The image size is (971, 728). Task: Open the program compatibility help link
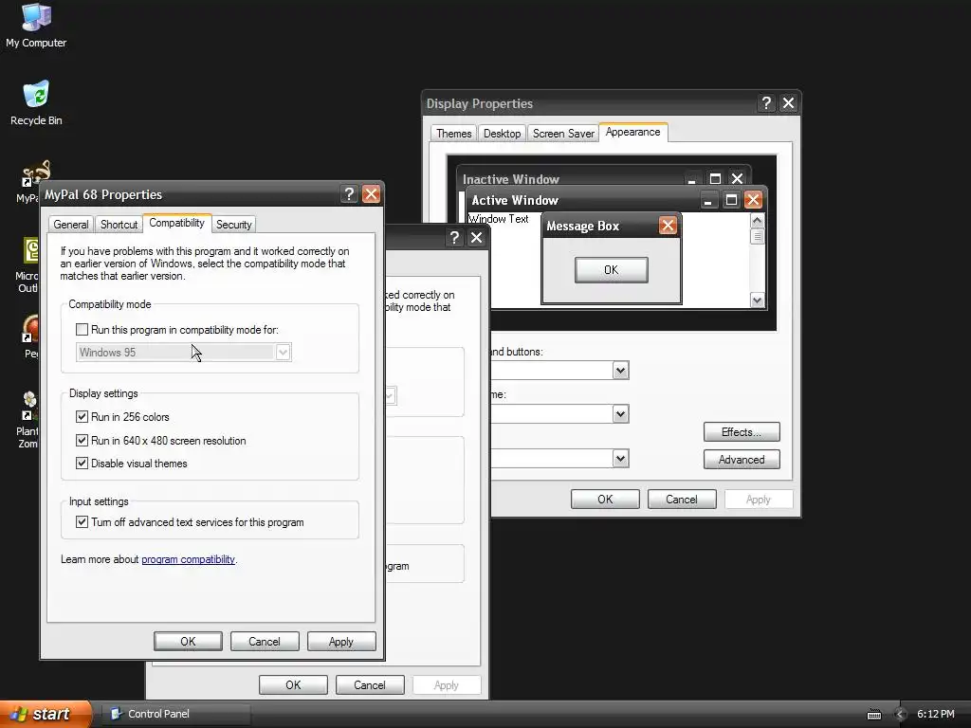pos(189,559)
